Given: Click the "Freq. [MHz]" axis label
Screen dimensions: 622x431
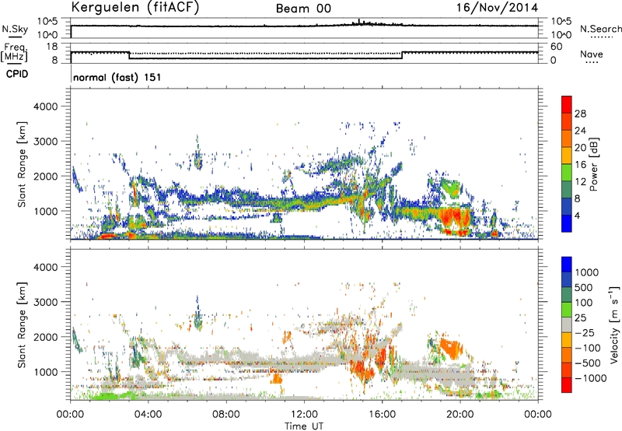Looking at the screenshot, I should (x=14, y=52).
